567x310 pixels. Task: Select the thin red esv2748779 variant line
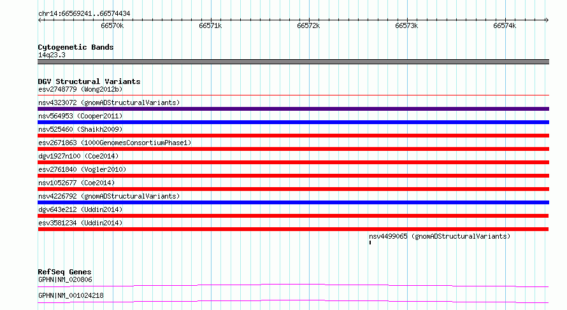pyautogui.click(x=293, y=95)
